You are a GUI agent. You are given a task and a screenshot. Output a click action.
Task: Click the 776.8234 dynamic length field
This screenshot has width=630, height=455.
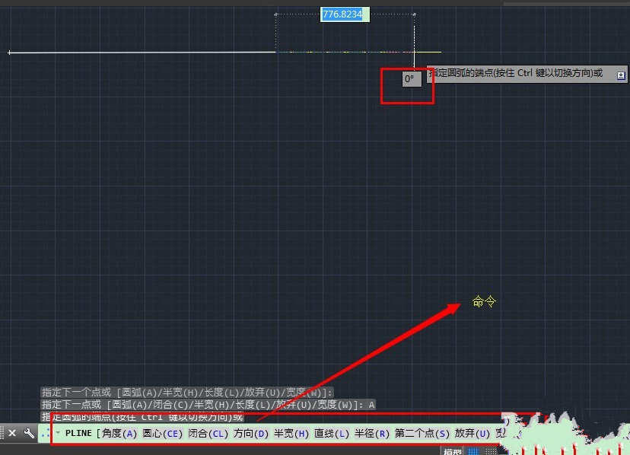(342, 14)
